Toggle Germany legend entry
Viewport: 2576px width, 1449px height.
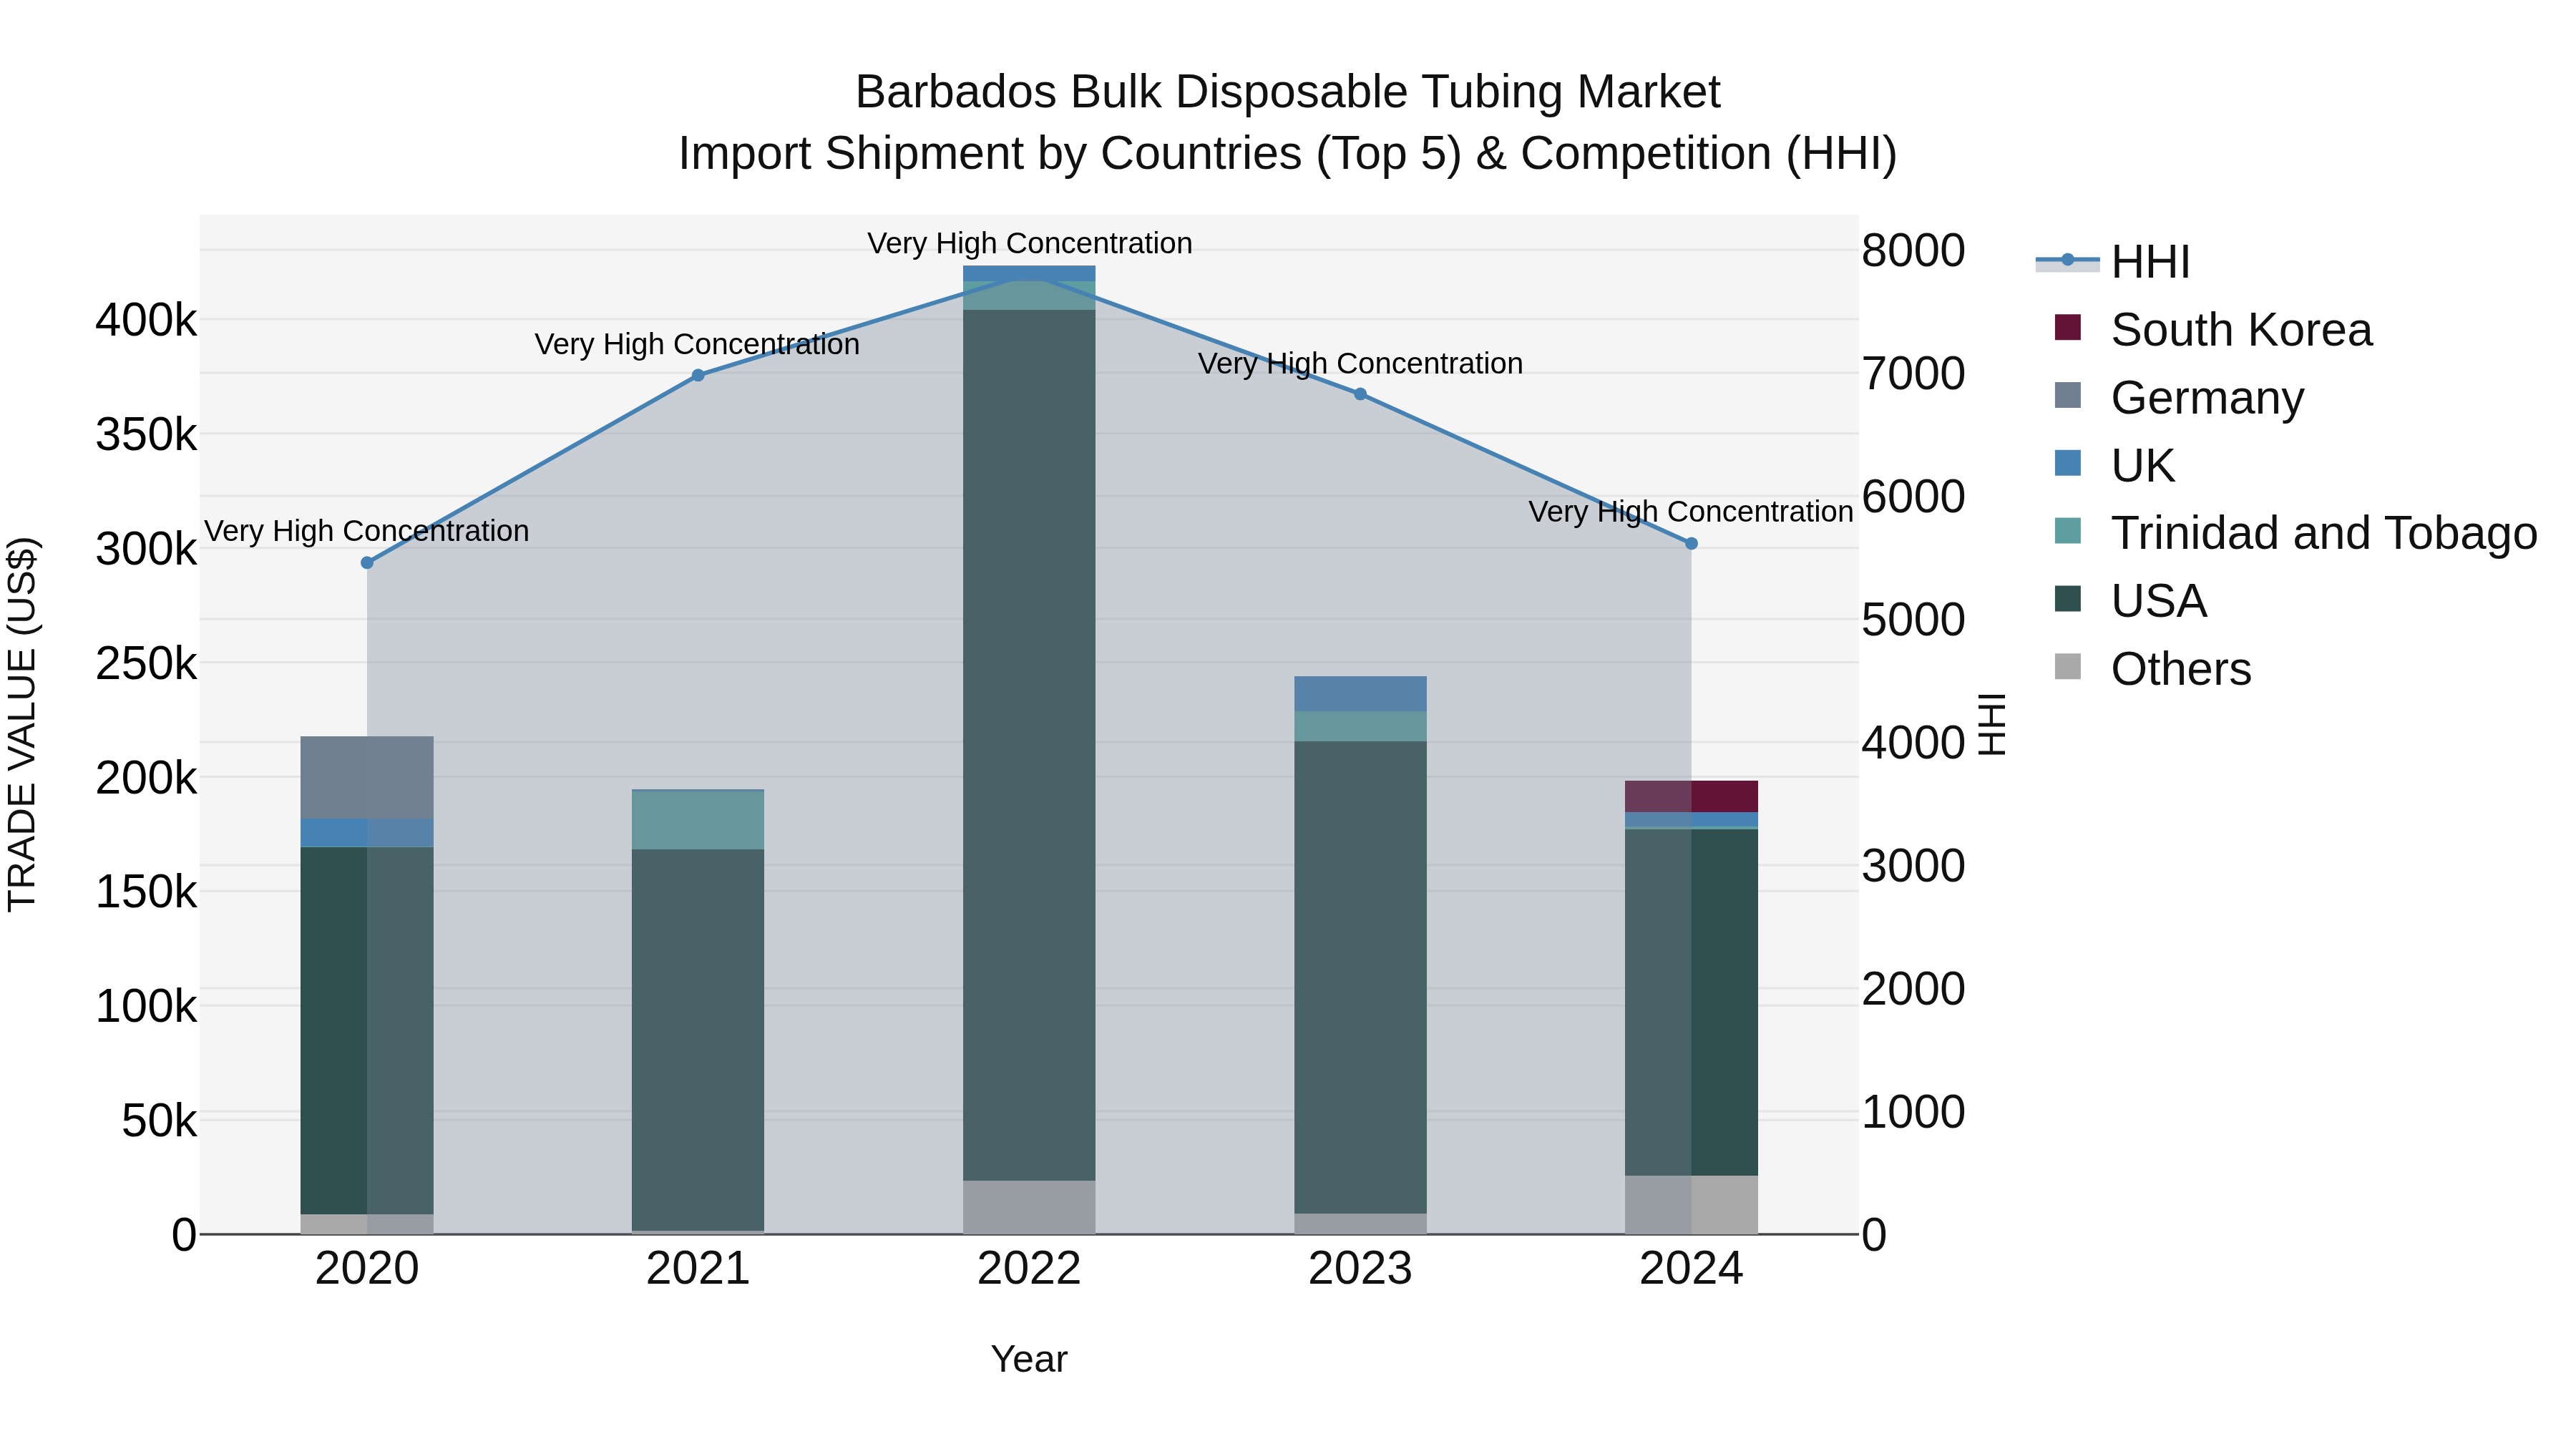coord(2180,398)
